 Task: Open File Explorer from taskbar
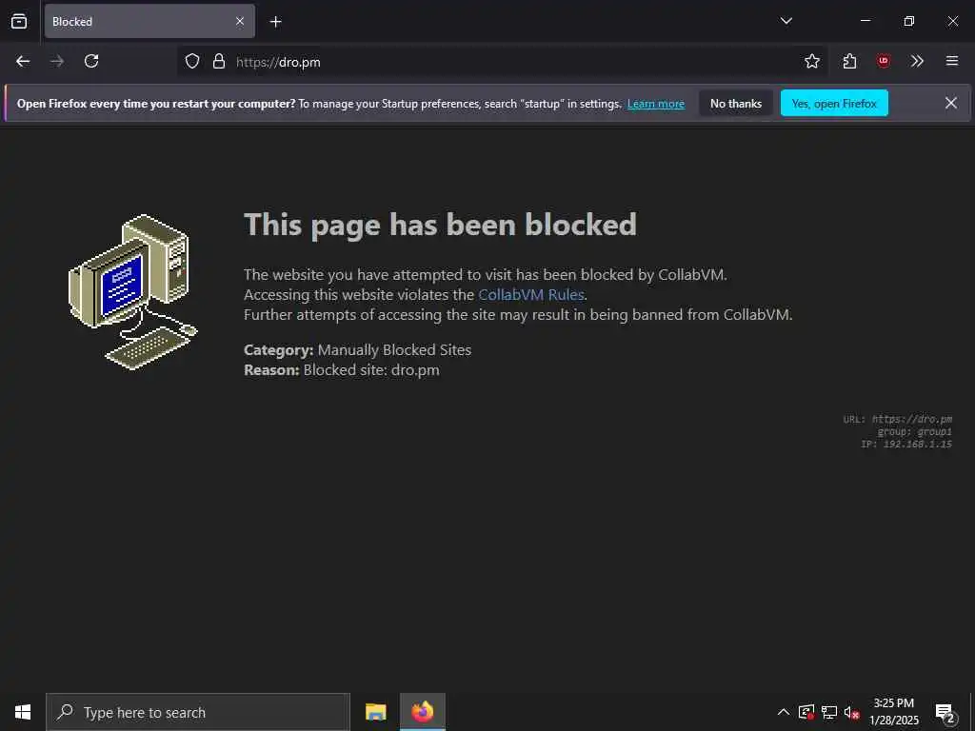click(375, 712)
